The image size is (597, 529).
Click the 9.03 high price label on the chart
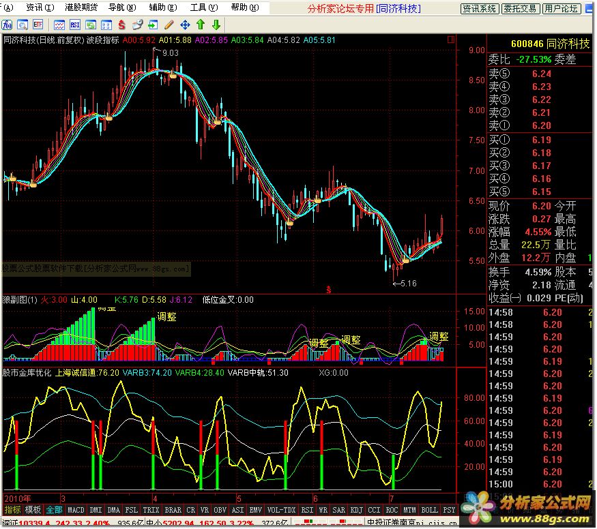coord(170,53)
